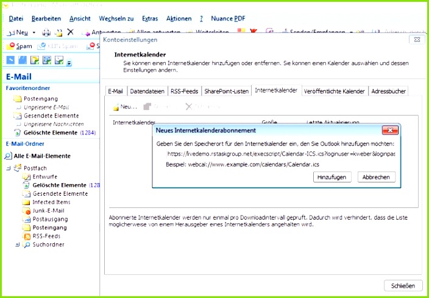Viewport: 429px width, 298px height.
Task: Click the fourth icon with green check in the third toolbar row
Action: (x=47, y=60)
